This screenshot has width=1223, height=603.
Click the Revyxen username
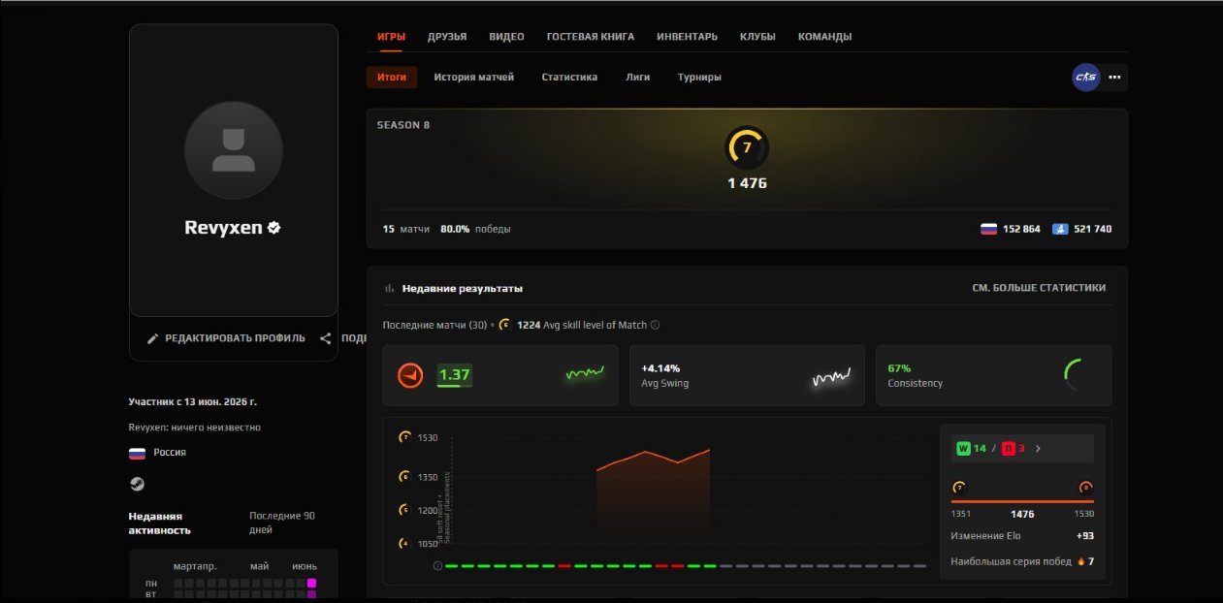(x=224, y=228)
